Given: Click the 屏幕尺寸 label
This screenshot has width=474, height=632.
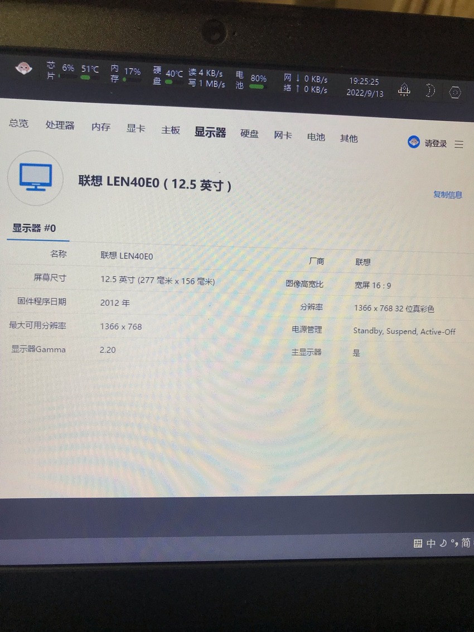Looking at the screenshot, I should tap(50, 278).
